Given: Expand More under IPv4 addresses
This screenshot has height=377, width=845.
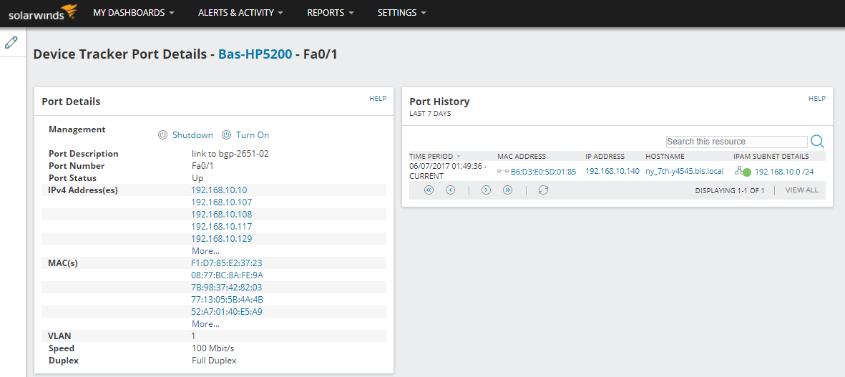Looking at the screenshot, I should [x=205, y=251].
